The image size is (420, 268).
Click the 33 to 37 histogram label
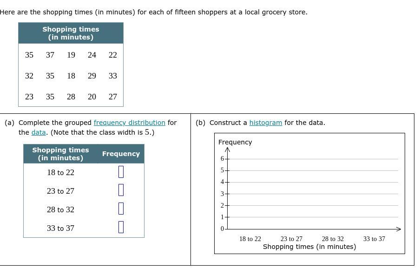tap(374, 239)
